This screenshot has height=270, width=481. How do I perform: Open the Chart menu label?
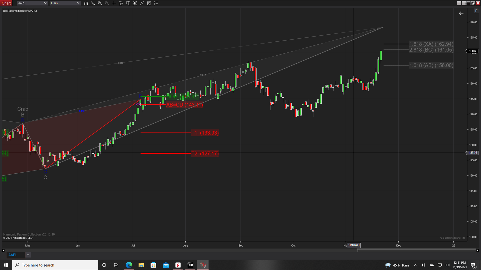(x=7, y=3)
